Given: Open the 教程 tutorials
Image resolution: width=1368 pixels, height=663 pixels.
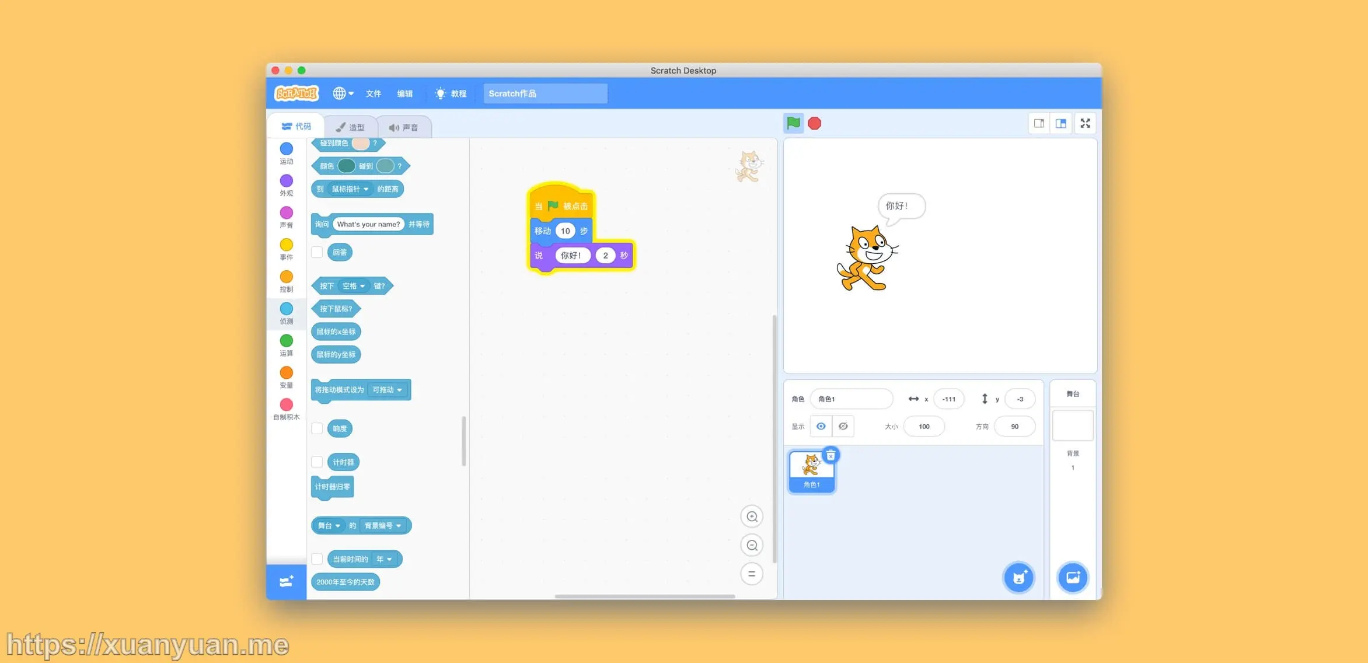Looking at the screenshot, I should point(451,93).
